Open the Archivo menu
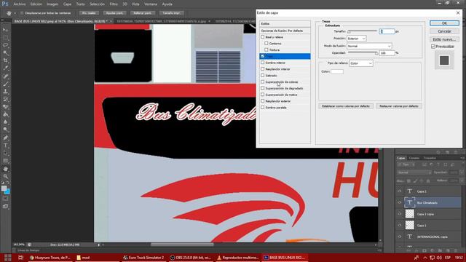Image resolution: width=466 pixels, height=262 pixels. click(x=20, y=4)
